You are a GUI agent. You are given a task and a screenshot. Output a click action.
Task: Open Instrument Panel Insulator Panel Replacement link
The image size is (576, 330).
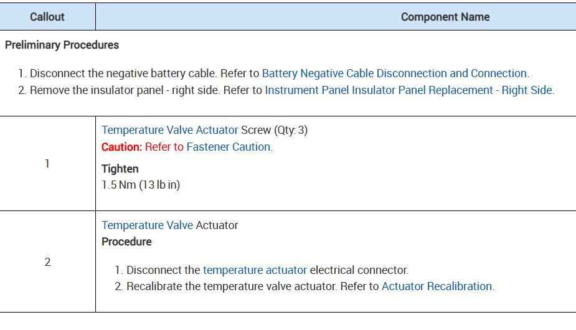pos(408,90)
